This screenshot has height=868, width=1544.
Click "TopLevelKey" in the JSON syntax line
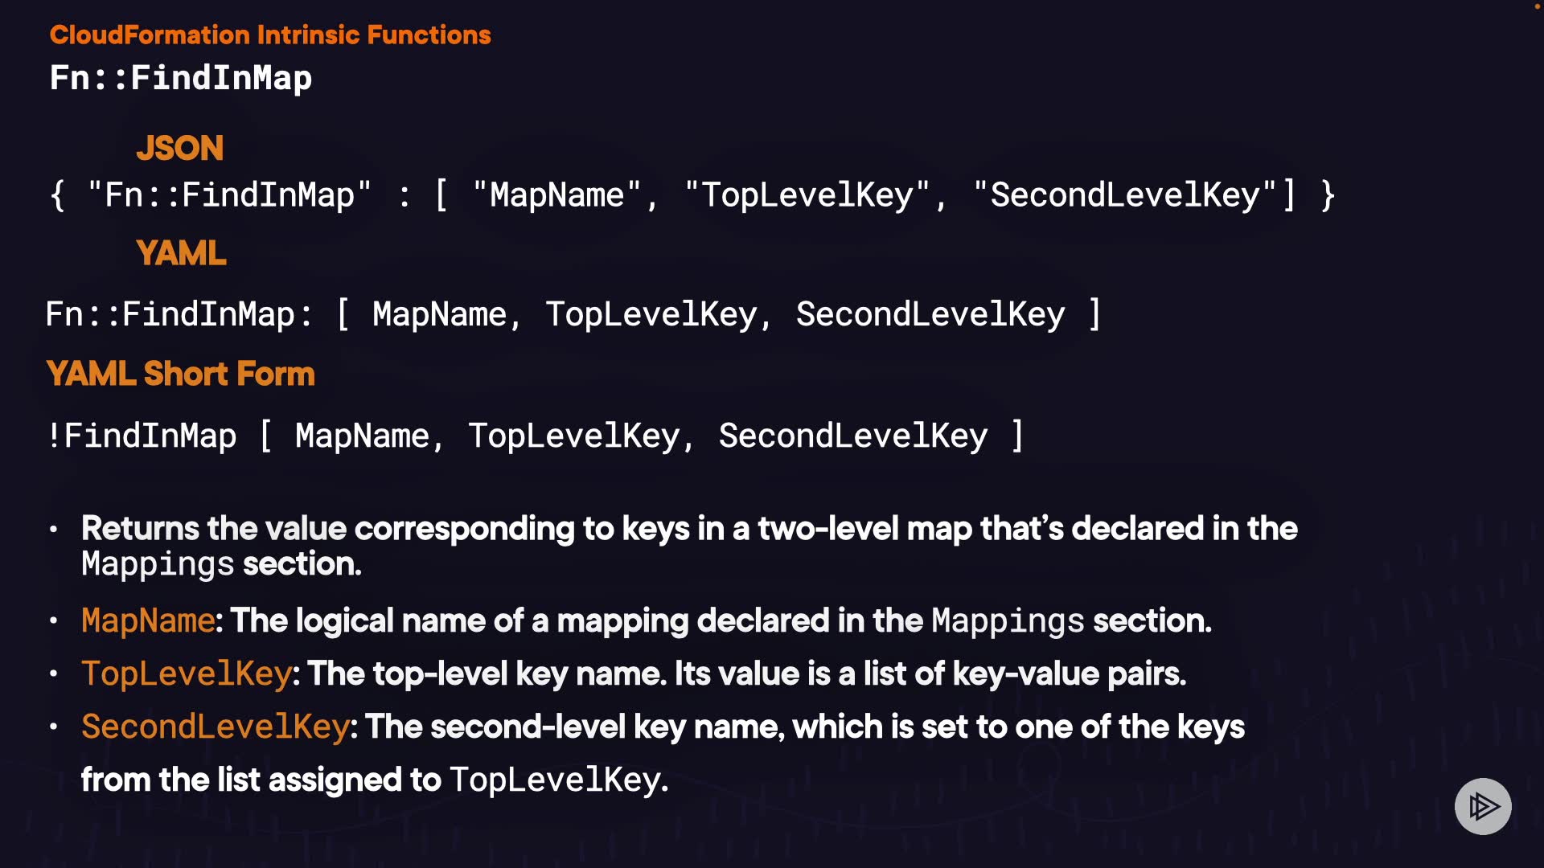pos(807,195)
